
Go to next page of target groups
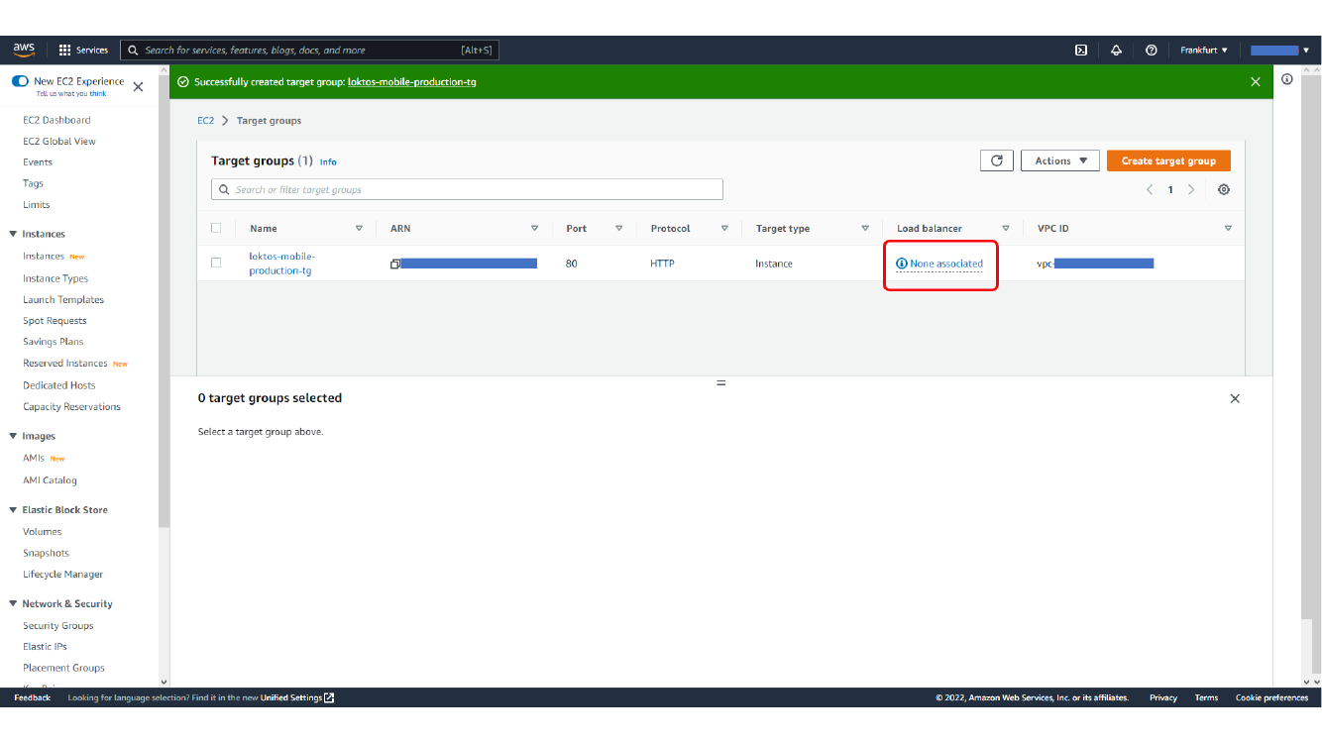point(1191,189)
